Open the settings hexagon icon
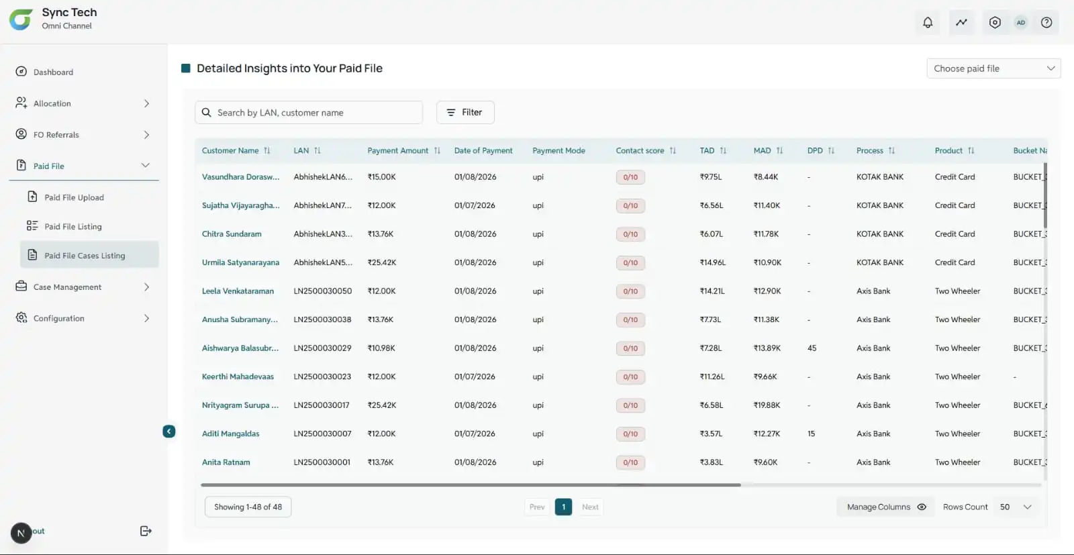This screenshot has height=555, width=1074. tap(995, 23)
